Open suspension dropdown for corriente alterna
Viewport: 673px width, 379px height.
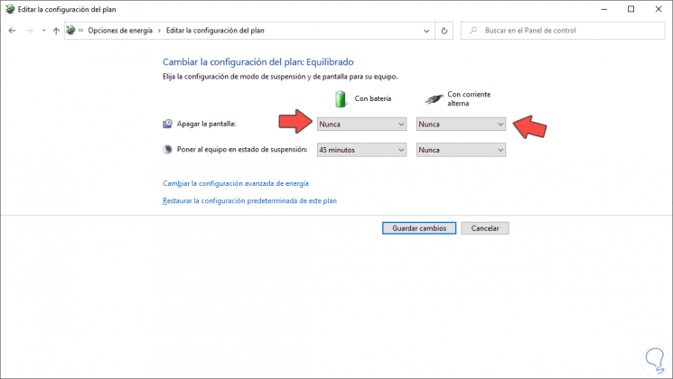click(x=461, y=150)
